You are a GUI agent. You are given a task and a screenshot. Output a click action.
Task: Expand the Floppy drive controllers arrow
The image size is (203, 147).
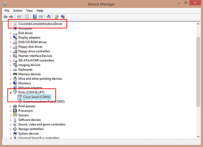coord(11,51)
